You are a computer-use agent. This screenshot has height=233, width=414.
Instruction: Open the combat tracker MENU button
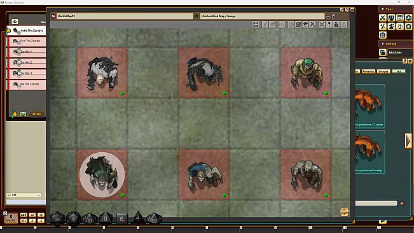(37, 114)
